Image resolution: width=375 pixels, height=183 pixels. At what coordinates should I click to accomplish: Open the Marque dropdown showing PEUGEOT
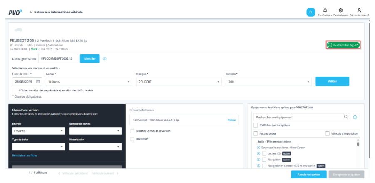179,82
